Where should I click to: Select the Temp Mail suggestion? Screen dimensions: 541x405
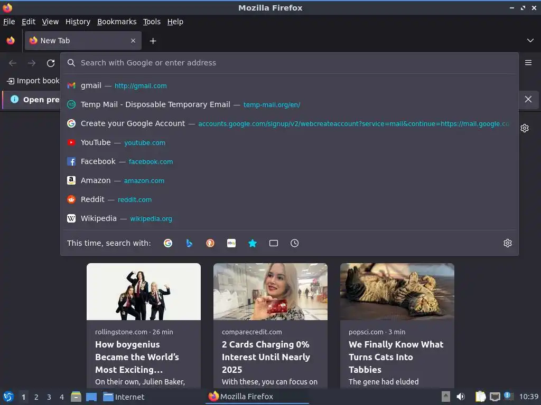pyautogui.click(x=289, y=104)
